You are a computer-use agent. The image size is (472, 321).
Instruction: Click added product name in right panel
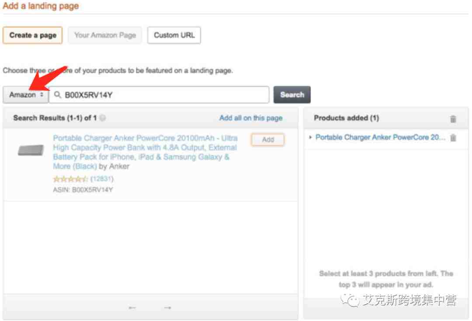tap(380, 138)
